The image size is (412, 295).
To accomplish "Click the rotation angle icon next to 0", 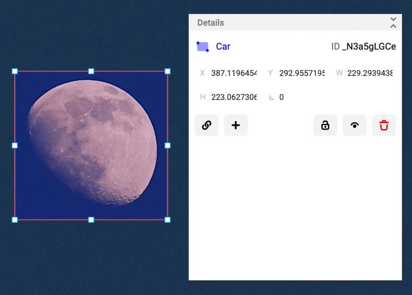I will 272,97.
